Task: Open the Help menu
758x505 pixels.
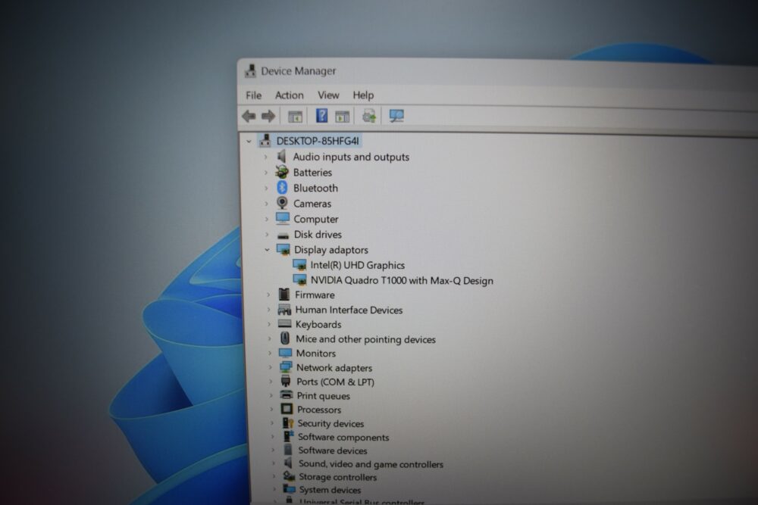Action: click(363, 95)
